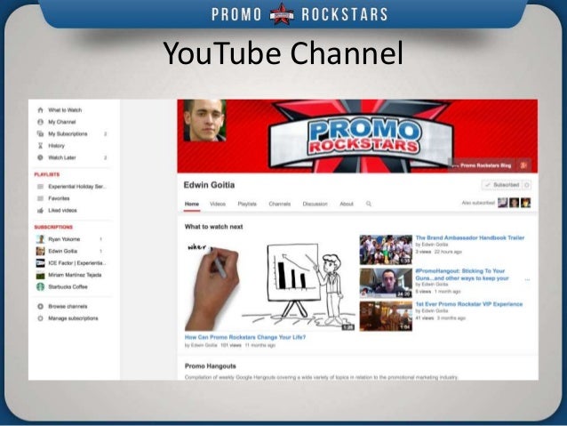Click the My Subscriptions label
Image resolution: width=567 pixels, height=426 pixels.
tap(68, 134)
